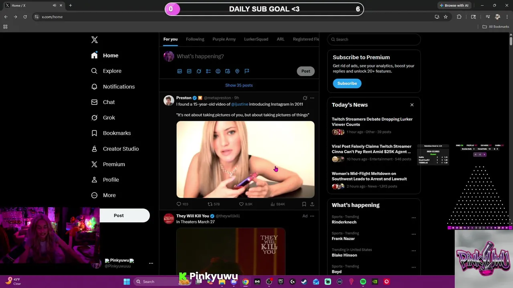Open options for Boyd trend

tap(414, 267)
